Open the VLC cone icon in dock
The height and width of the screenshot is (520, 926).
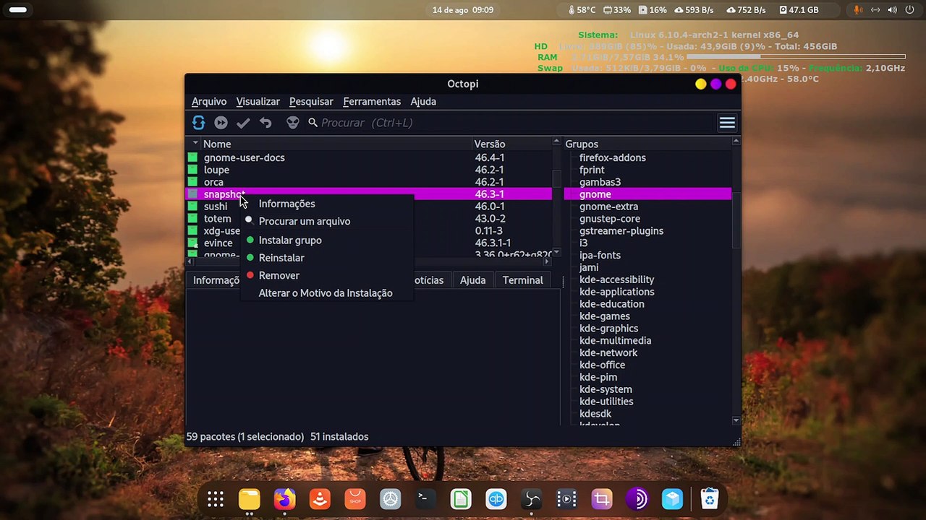[320, 499]
